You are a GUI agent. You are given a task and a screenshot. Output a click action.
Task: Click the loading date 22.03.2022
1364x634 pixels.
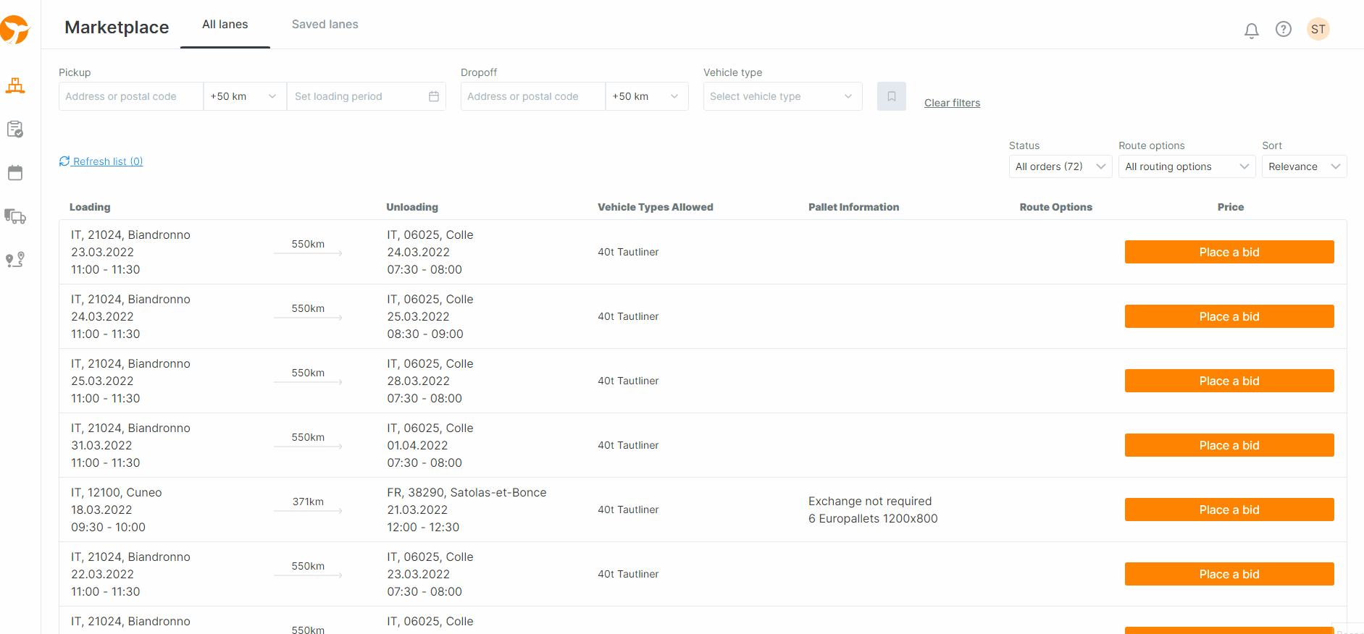(102, 574)
